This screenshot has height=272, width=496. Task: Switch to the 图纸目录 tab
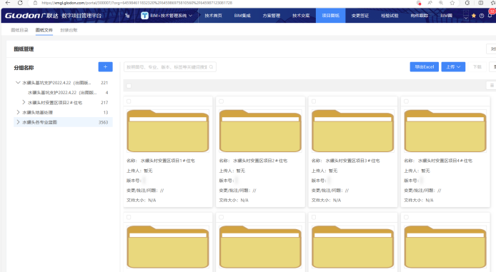[19, 30]
